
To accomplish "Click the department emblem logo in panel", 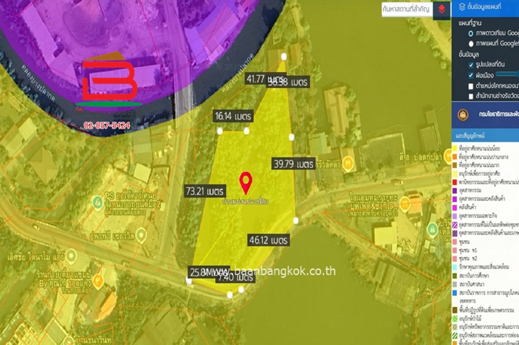I will 463,115.
